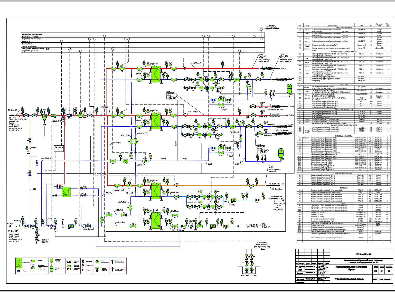The image size is (395, 292).
Task: Click the Ф5 filter on cold water line
Action: [213, 226]
